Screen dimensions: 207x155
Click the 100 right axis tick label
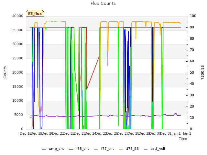193,16
